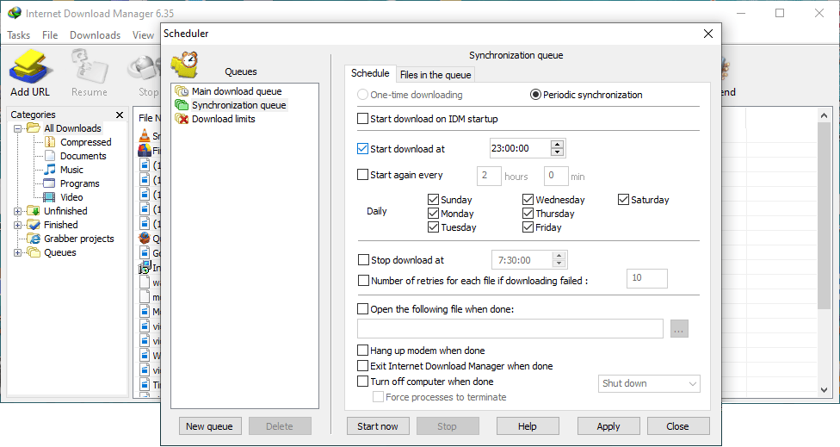Select the Synchronization queue entry

click(x=238, y=105)
